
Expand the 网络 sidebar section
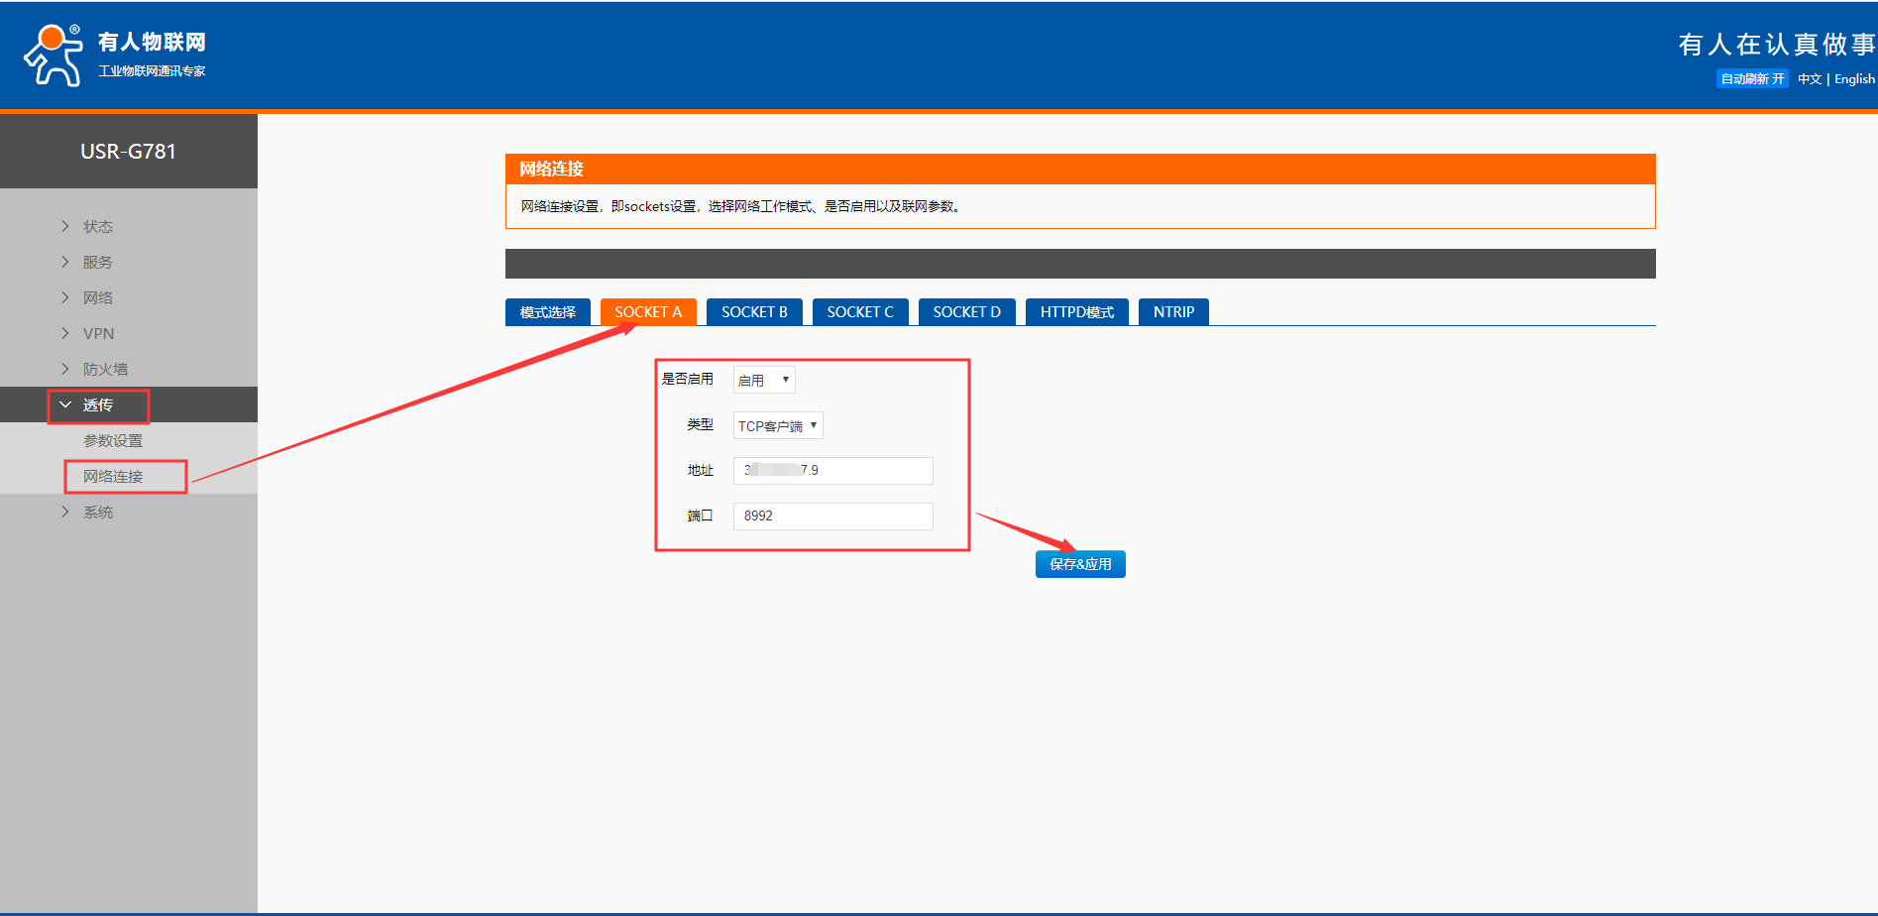click(x=97, y=298)
